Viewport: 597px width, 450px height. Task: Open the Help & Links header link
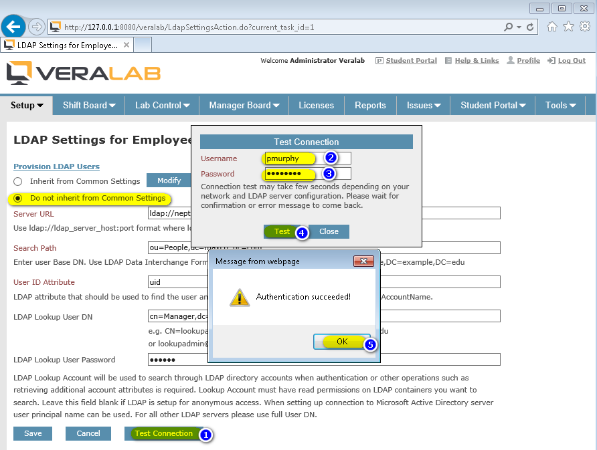477,60
